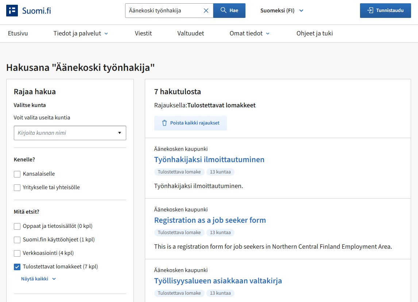Expand Omat tiedot menu
Screen dimensions: 418x302
249,33
